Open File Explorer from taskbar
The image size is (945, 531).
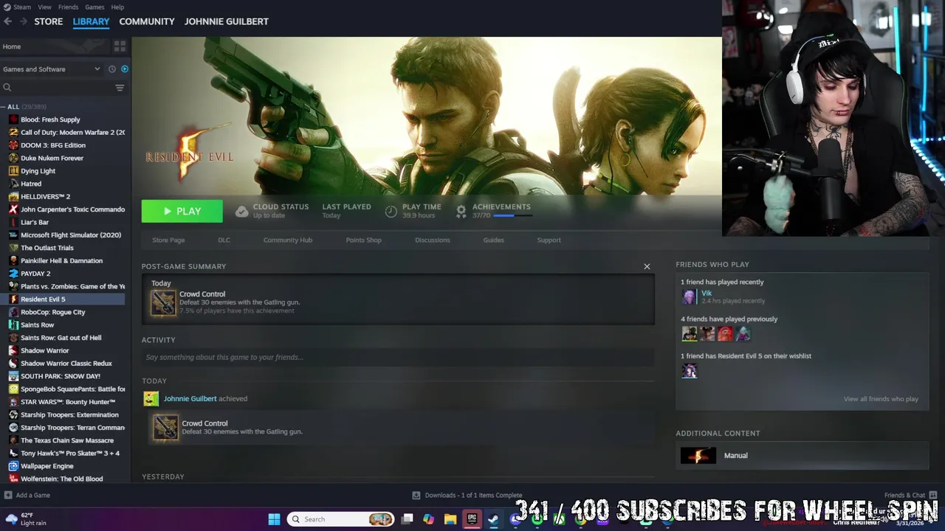tap(450, 519)
